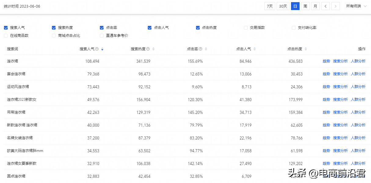Image resolution: width=371 pixels, height=183 pixels.
Task: Uncheck the 搜索热度 metric
Action: 53,27
